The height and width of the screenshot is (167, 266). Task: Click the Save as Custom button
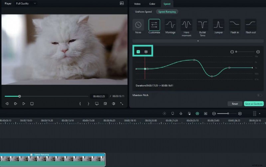click(x=253, y=104)
